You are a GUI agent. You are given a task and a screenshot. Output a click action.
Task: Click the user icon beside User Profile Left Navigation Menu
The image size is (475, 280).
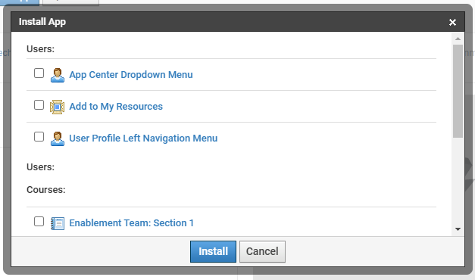click(58, 138)
